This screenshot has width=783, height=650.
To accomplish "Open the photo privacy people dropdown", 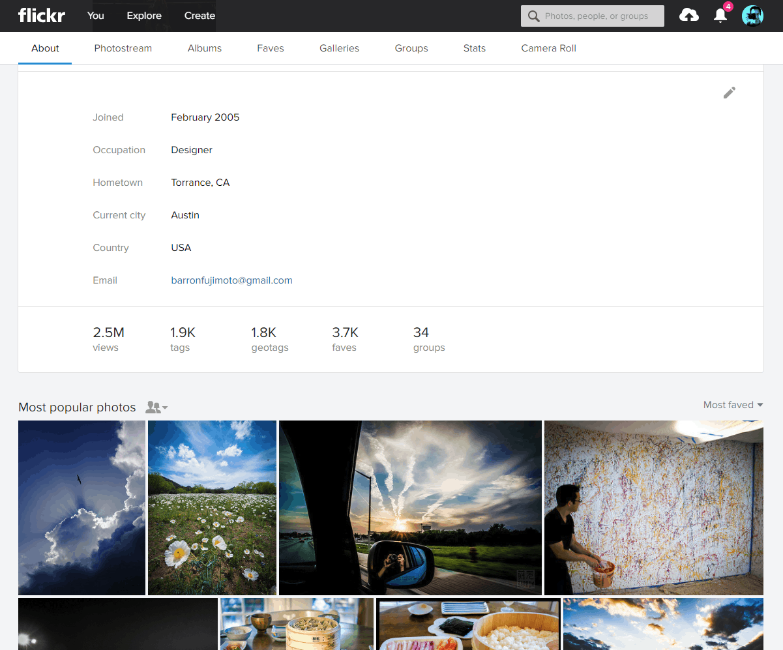I will 156,407.
